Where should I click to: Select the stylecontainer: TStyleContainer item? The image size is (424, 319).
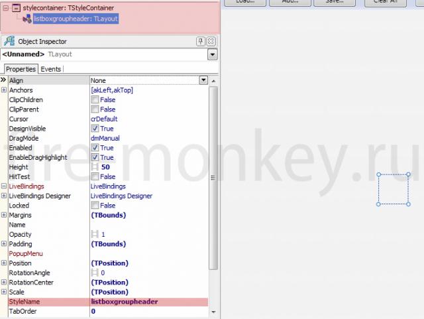coord(68,8)
